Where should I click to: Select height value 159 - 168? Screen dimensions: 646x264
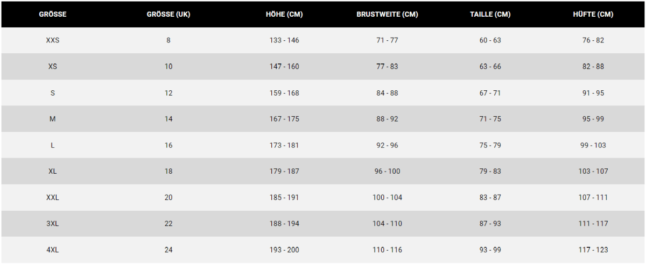[284, 93]
